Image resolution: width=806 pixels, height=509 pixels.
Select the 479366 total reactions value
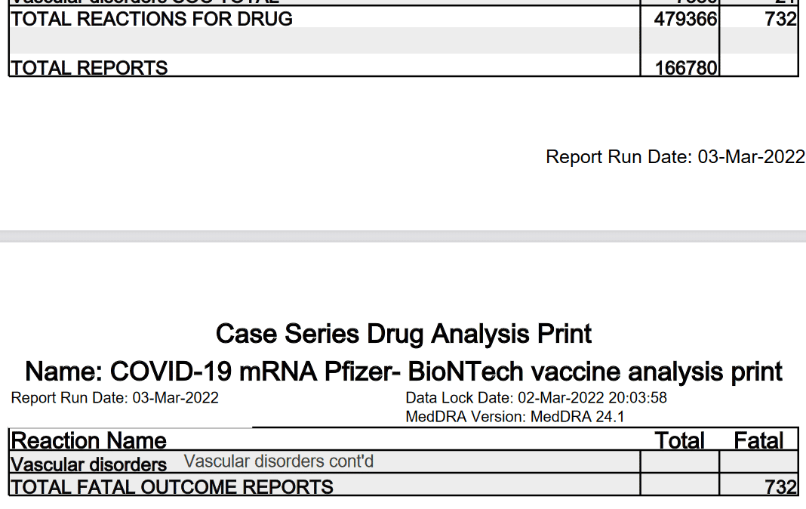point(685,19)
